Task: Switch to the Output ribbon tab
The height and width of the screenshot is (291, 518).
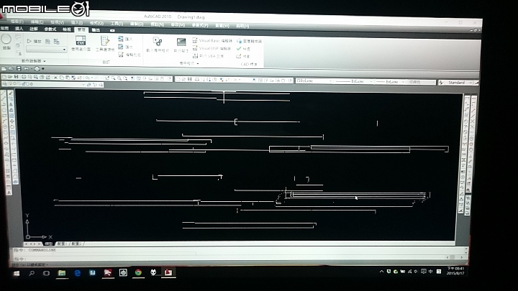Action: click(x=96, y=30)
